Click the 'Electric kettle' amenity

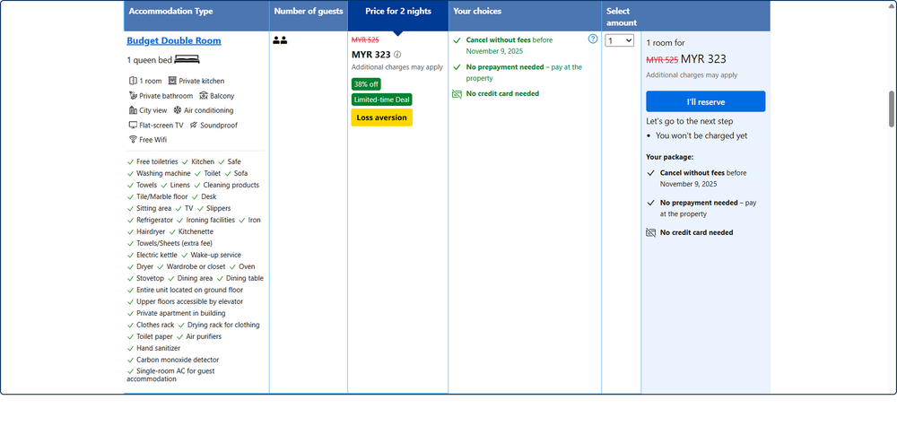tap(157, 255)
